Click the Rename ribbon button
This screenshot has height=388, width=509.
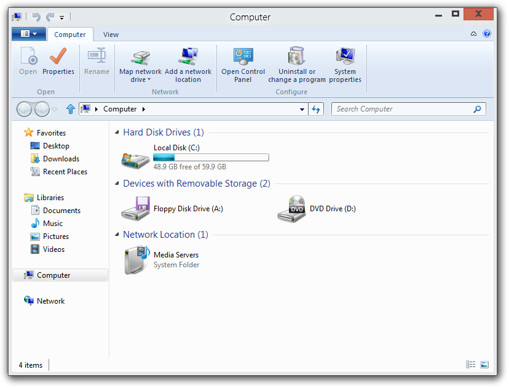[97, 60]
